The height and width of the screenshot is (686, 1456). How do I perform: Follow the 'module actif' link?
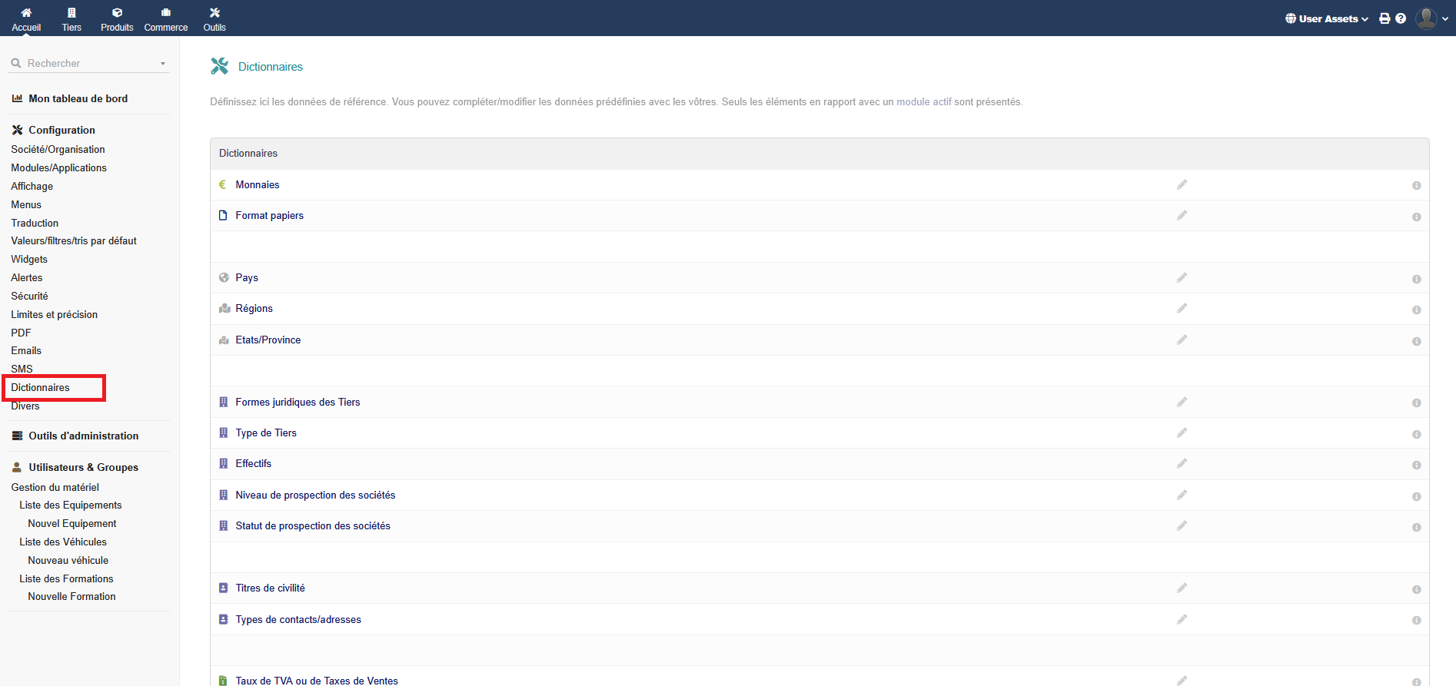923,101
